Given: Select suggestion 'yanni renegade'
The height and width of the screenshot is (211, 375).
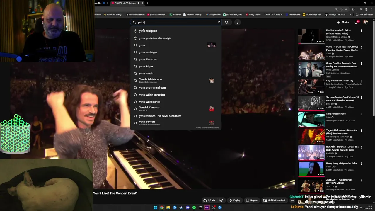Looking at the screenshot, I should coord(176,31).
